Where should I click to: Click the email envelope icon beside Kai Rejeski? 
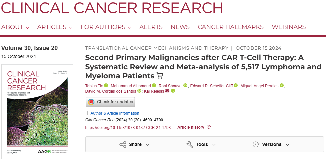167,91
